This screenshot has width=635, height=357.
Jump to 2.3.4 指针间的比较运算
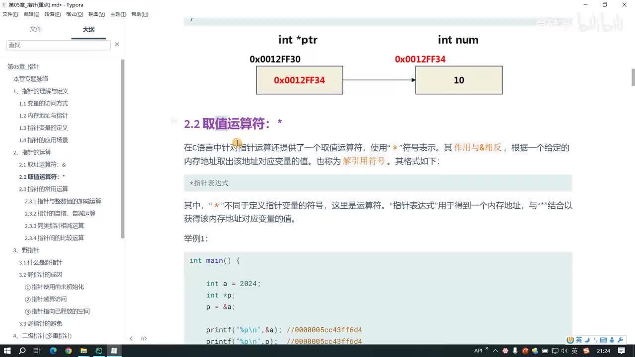[x=55, y=238]
